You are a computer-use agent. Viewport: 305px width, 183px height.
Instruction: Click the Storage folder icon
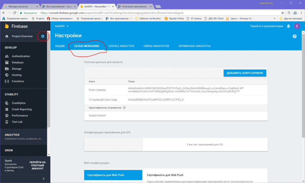pyautogui.click(x=7, y=69)
